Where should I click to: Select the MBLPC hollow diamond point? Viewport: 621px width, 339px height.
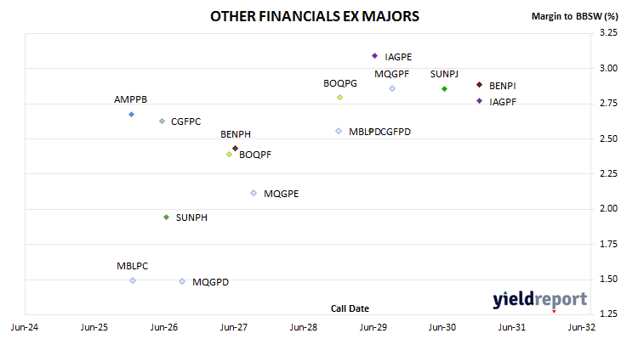[x=133, y=280]
